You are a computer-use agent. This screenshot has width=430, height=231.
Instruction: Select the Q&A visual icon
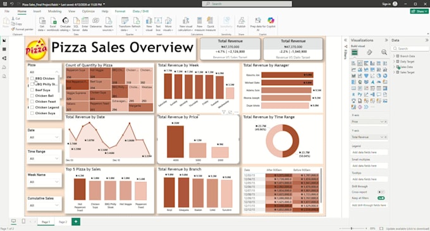tap(379, 95)
